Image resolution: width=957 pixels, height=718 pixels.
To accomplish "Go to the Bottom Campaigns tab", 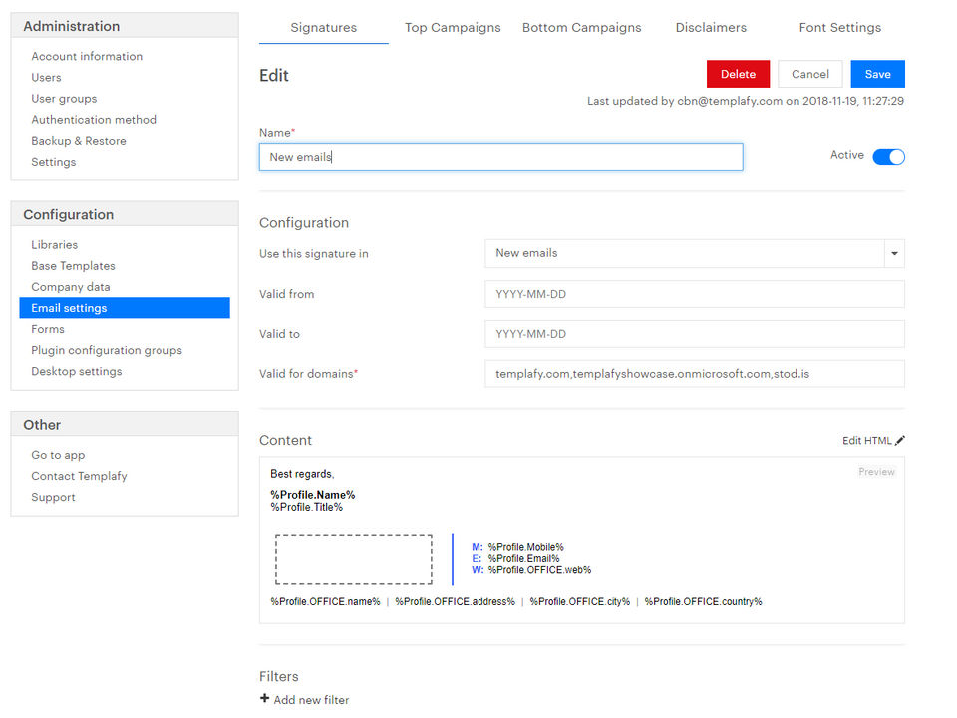I will click(581, 28).
